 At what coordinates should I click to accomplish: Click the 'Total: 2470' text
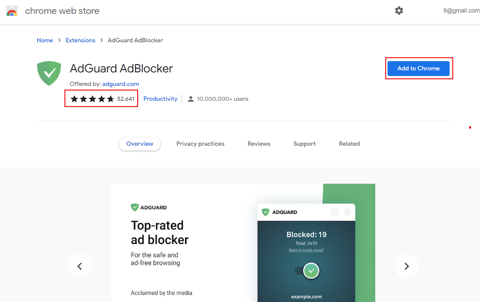(306, 244)
